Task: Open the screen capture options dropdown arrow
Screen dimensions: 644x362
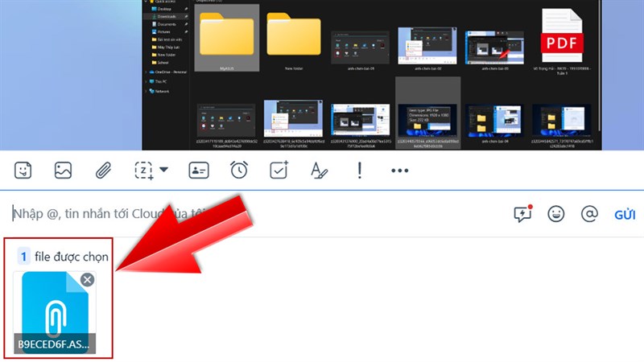Action: point(164,170)
